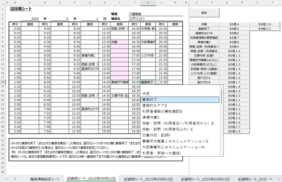The image size is (282, 182).
Task: Select the 職種 field showing 介護職員
Action: tap(156, 14)
